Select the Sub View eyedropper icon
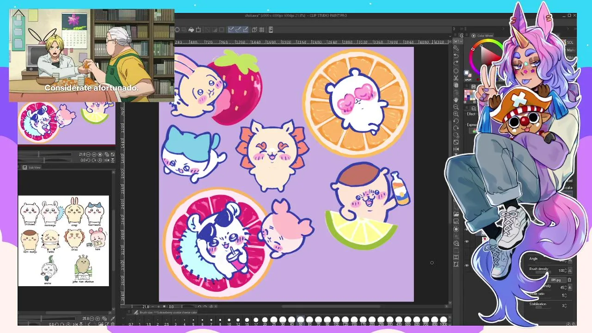592x333 pixels. [x=112, y=319]
